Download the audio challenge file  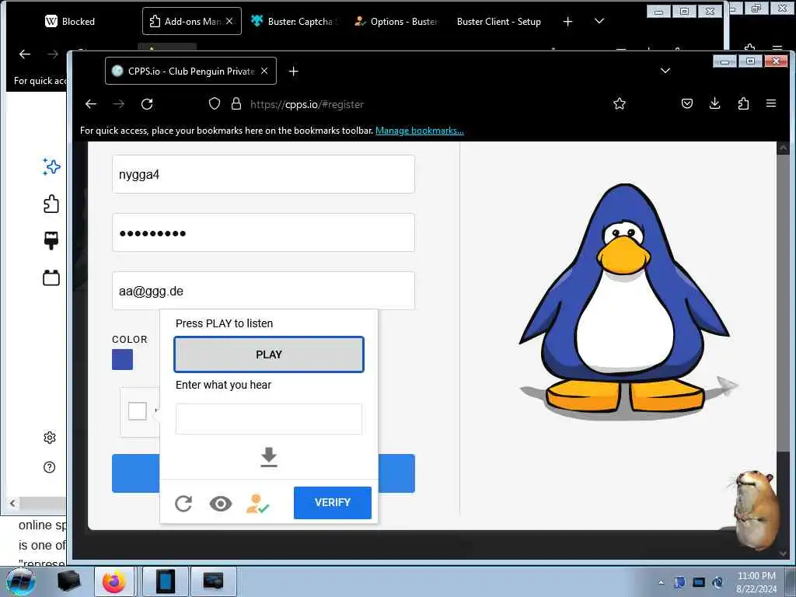[268, 457]
